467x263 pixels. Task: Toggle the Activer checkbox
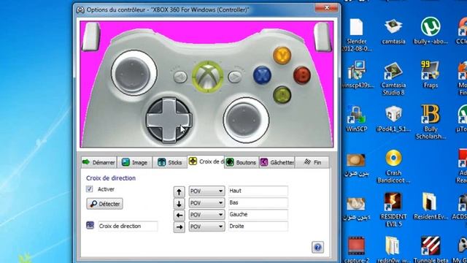point(89,189)
